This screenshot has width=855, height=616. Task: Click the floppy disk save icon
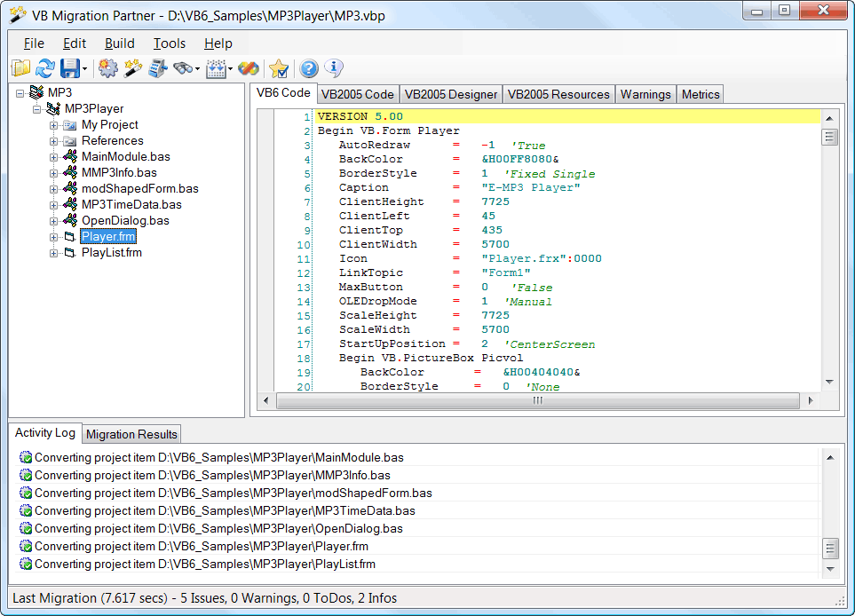(70, 68)
